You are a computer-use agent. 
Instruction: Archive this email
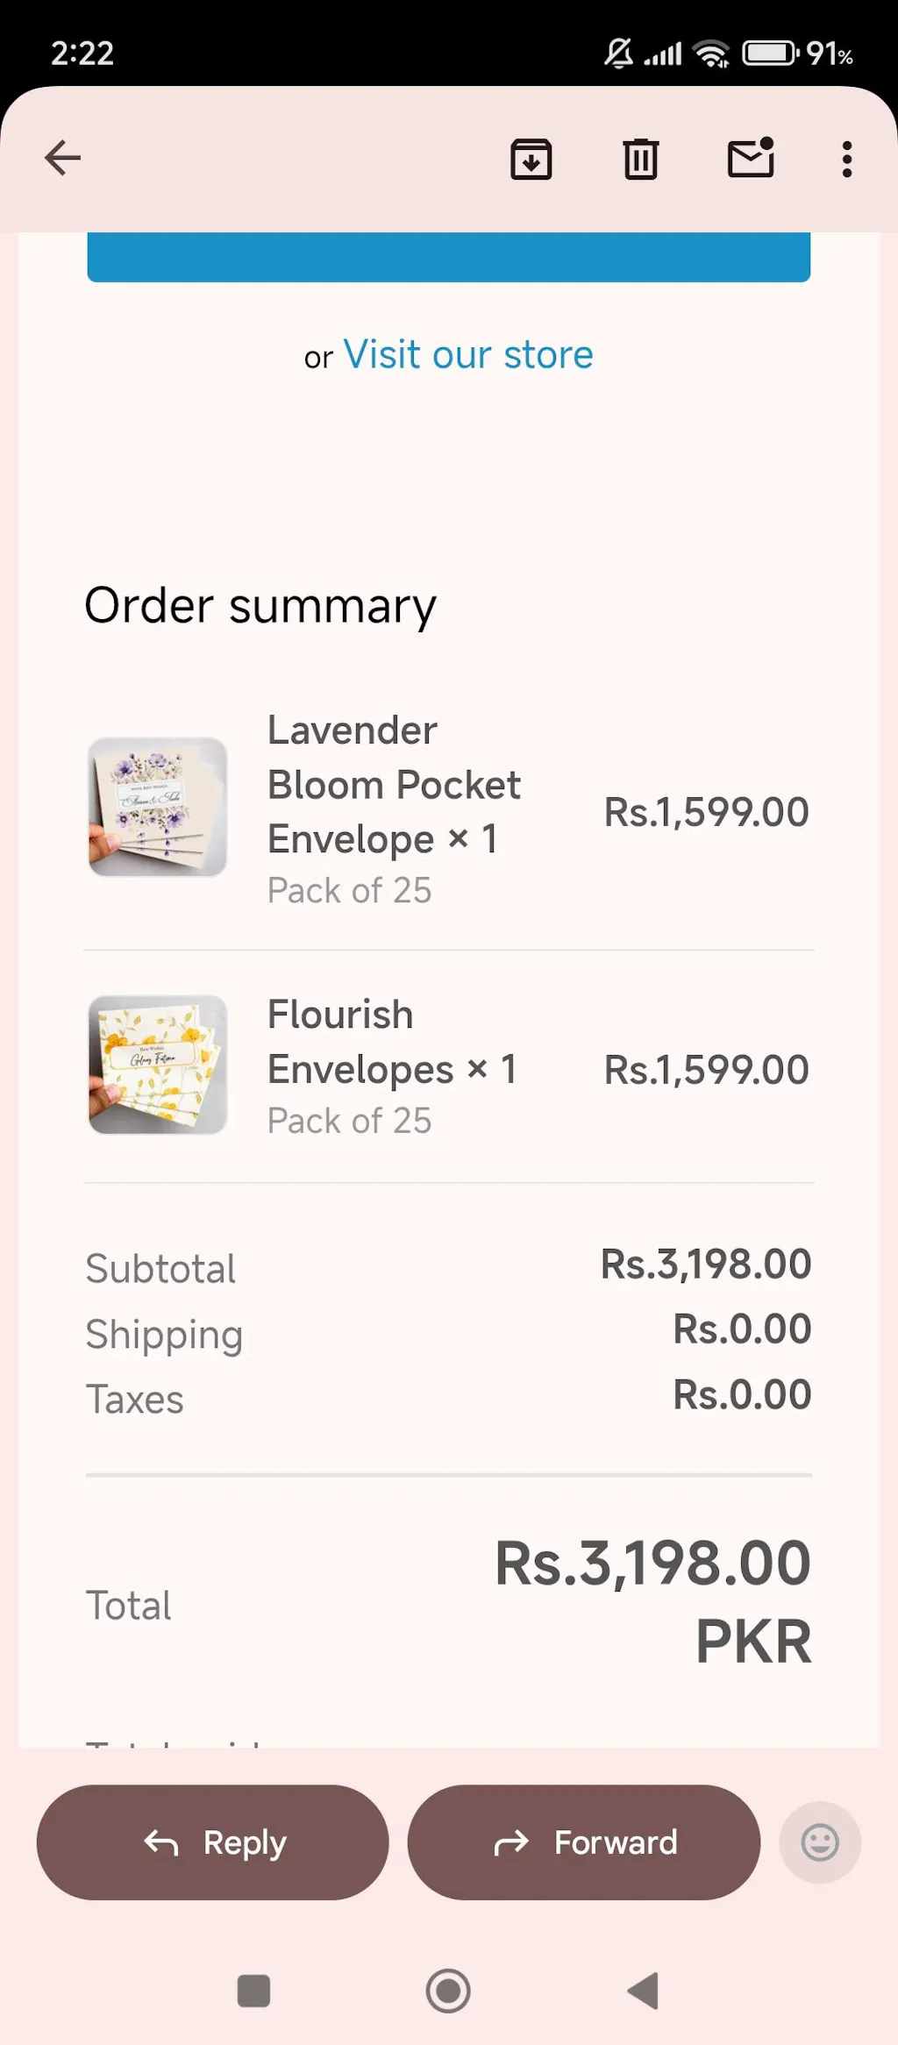click(x=531, y=159)
